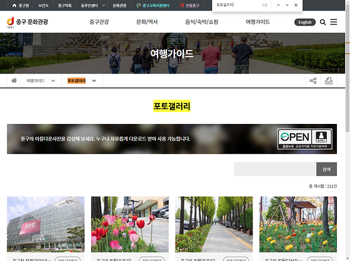The height and width of the screenshot is (261, 350).
Task: Click the 포토갤러리 page heading text
Action: tap(172, 106)
